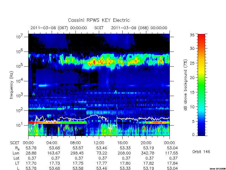Select the end date "2011-03-09 (068) 00:00:00"
This screenshot has width=226, height=170.
139,28
